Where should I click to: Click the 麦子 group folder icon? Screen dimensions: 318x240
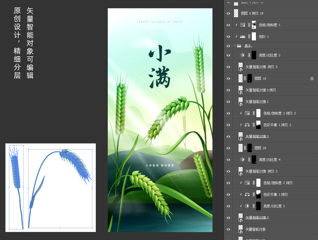(239, 46)
